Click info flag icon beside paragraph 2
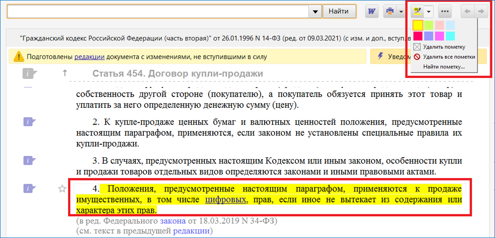Image resolution: width=495 pixels, height=238 pixels. [29, 121]
